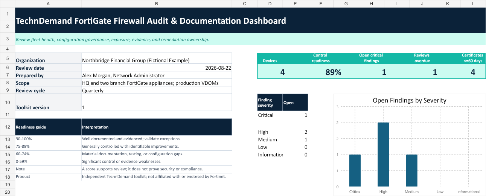Click column B header
The width and height of the screenshot is (486, 196).
coord(157,3)
